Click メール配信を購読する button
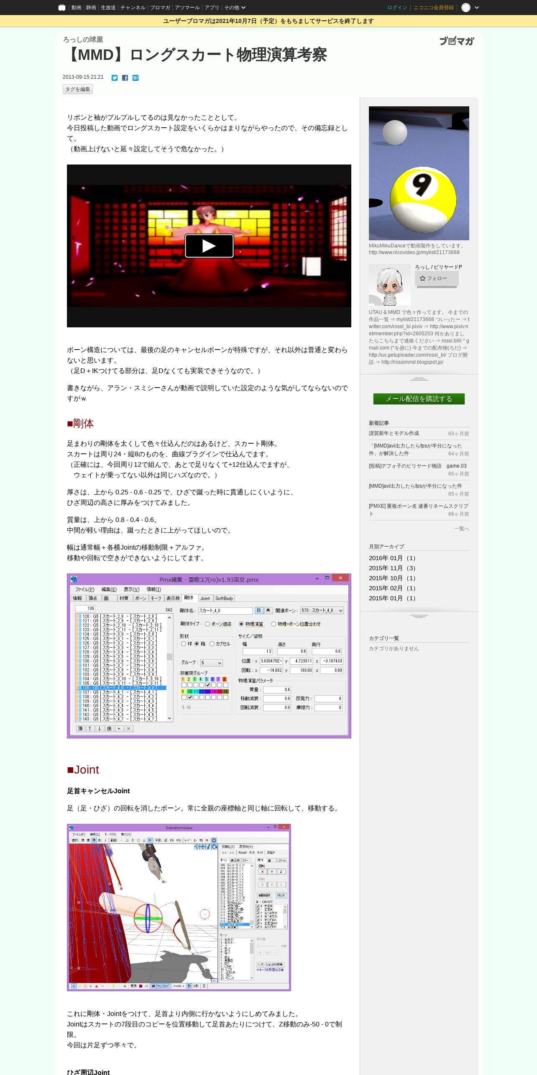Screen dimensions: 537x1075 419,399
